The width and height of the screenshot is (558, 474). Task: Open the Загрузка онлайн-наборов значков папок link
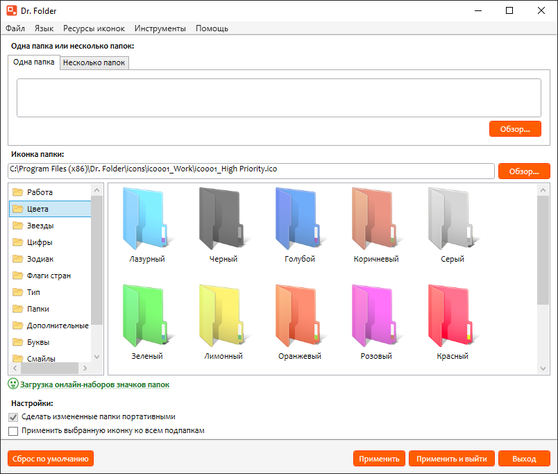point(94,384)
